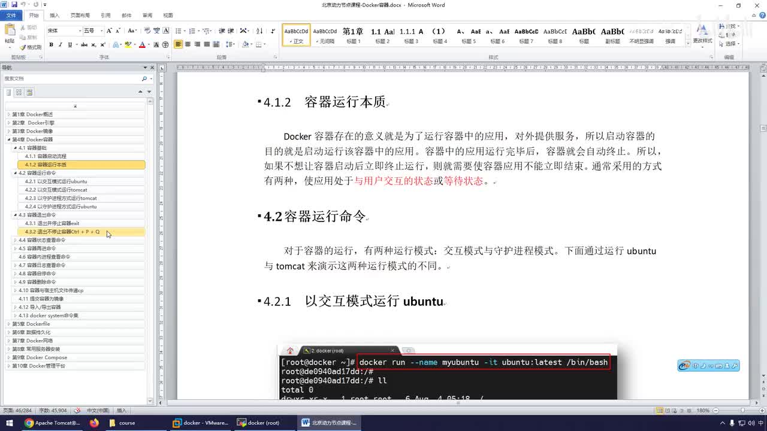767x431 pixels.
Task: Toggle strikethrough abc button
Action: 84,44
